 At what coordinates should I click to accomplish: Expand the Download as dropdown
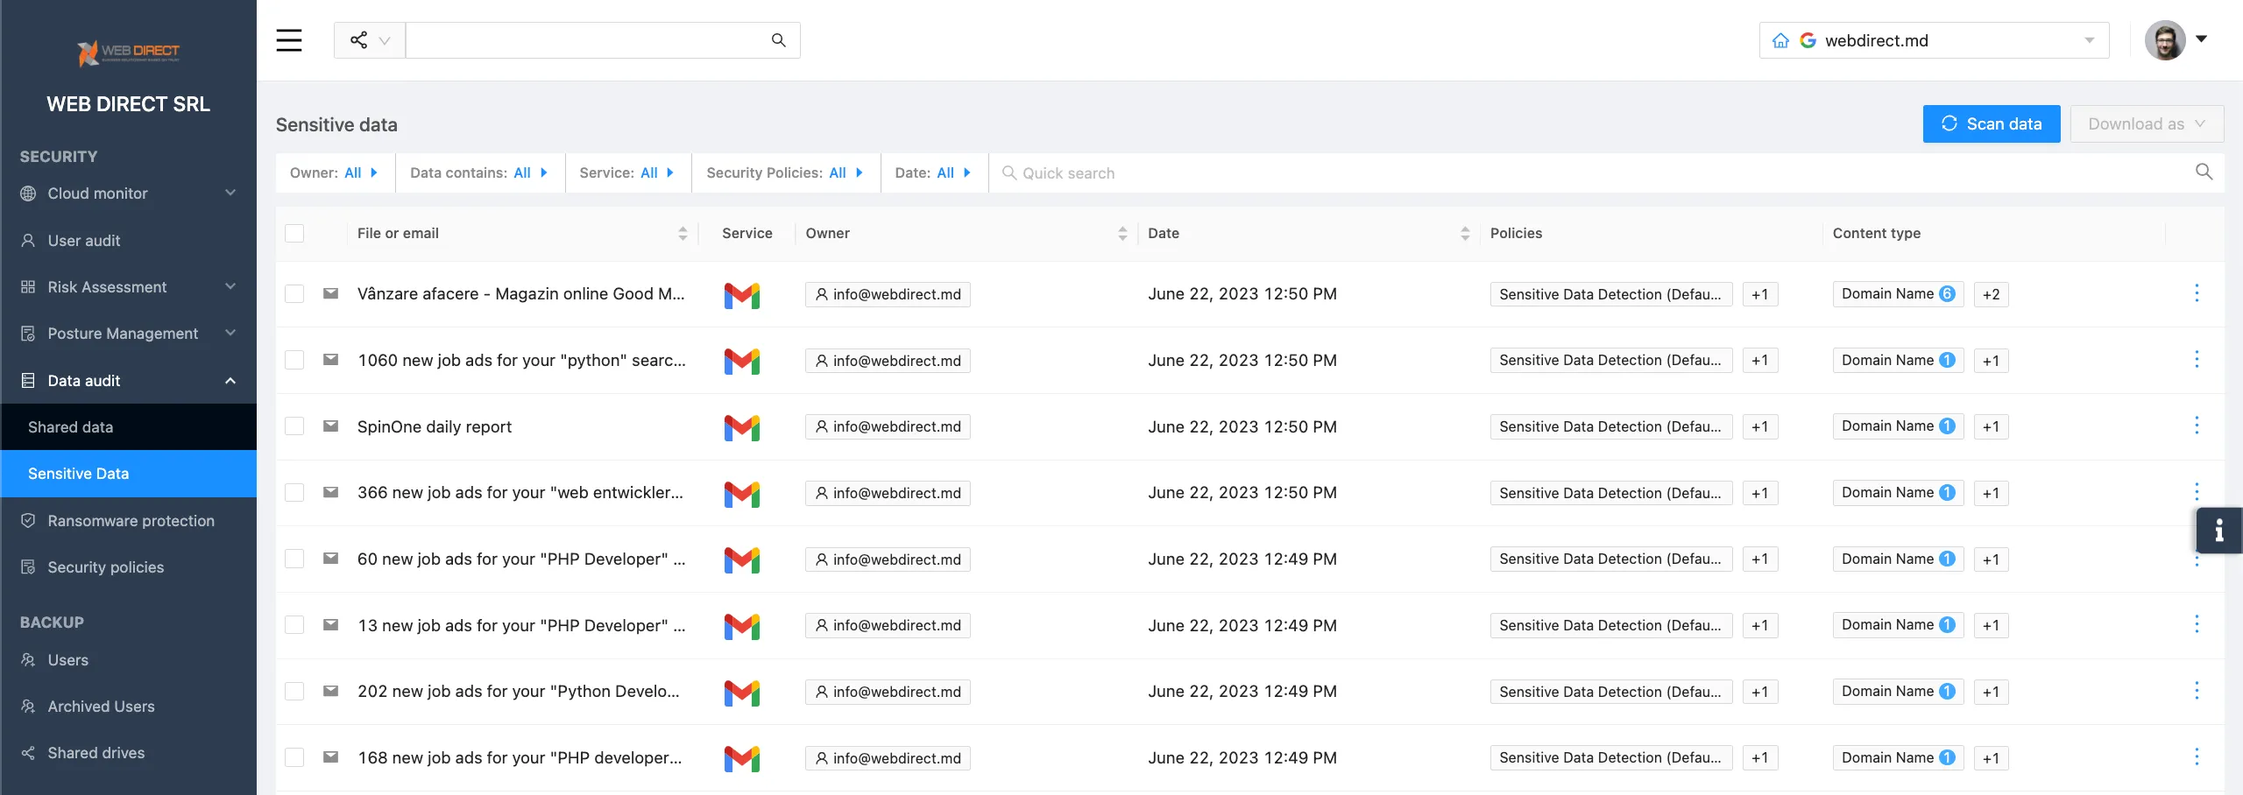2146,124
